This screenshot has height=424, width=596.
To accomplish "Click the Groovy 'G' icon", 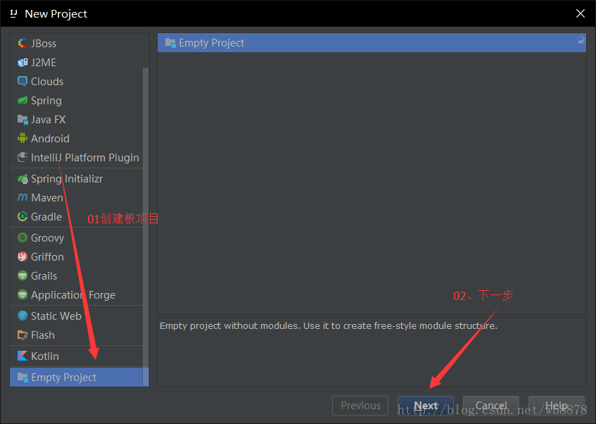I will coord(23,237).
